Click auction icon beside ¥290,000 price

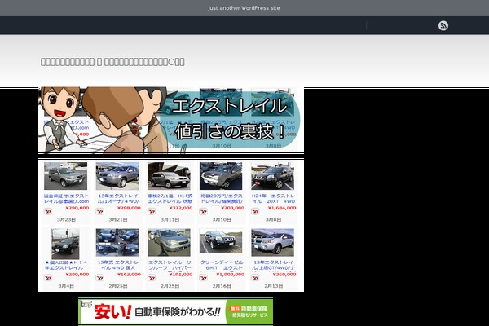pos(48,212)
